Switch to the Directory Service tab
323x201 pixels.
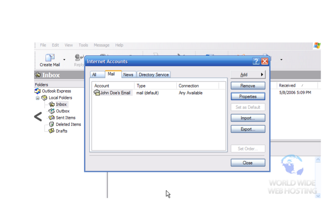point(154,75)
